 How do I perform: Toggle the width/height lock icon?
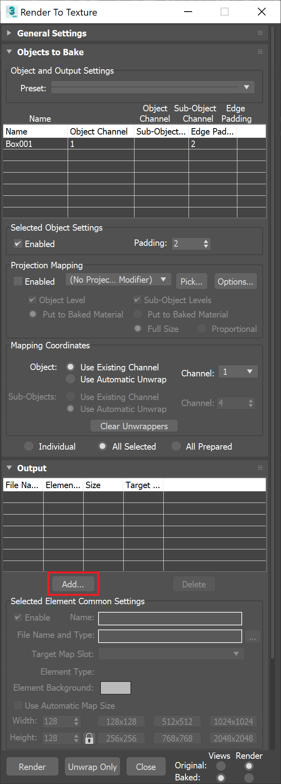tap(89, 738)
